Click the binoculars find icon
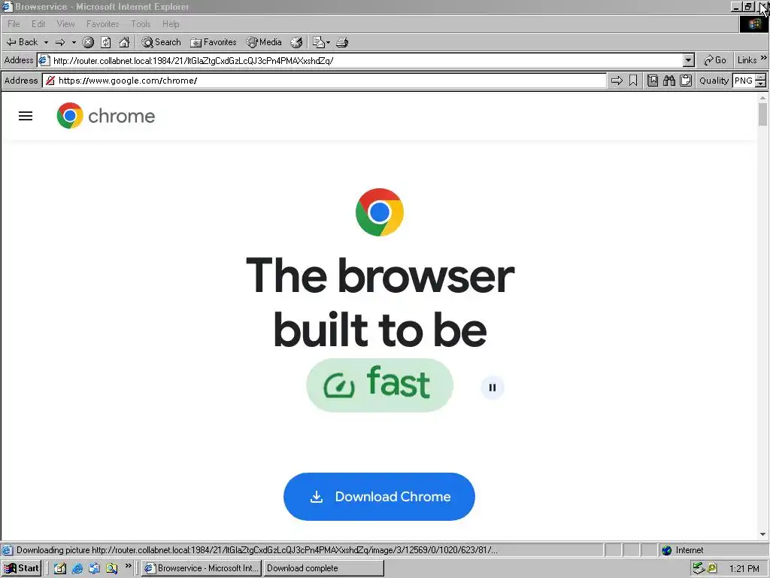 coord(669,81)
